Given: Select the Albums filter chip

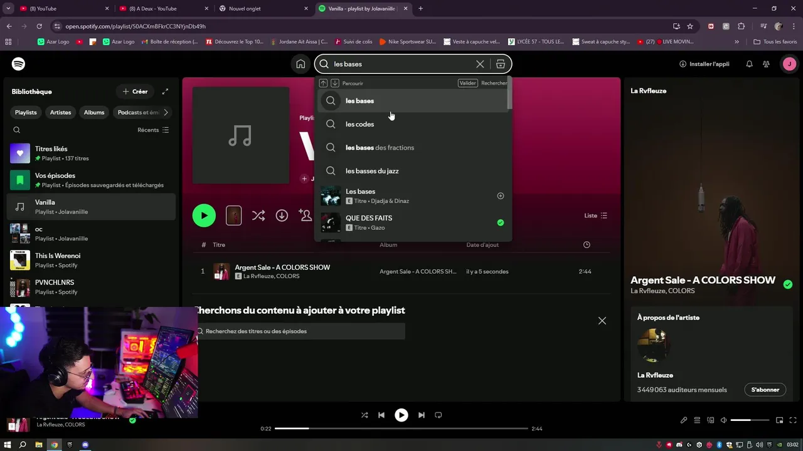Looking at the screenshot, I should [x=94, y=112].
